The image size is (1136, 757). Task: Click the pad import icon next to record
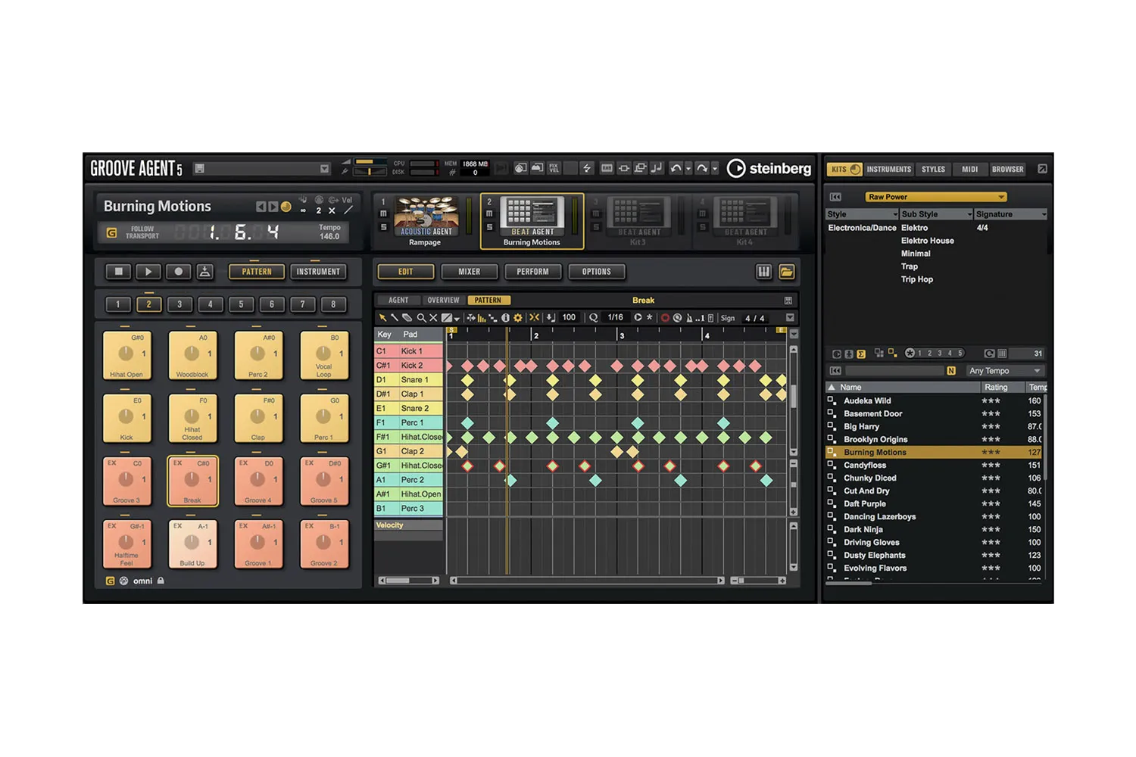(204, 272)
